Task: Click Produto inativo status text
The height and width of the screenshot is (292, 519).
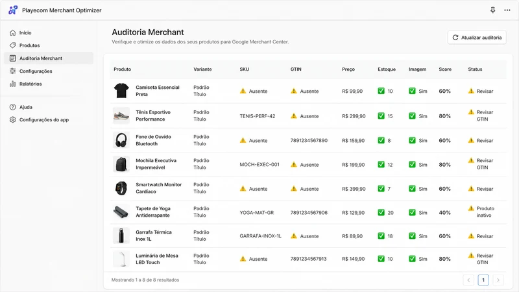Action: pos(485,212)
